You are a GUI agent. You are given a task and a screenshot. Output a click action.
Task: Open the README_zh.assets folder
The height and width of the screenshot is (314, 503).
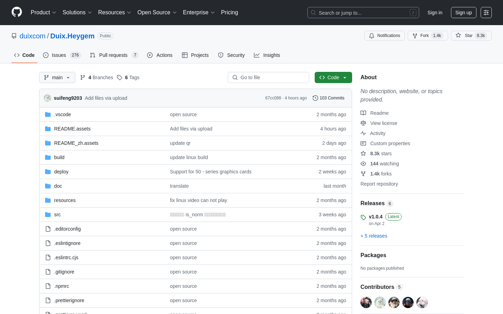point(76,143)
